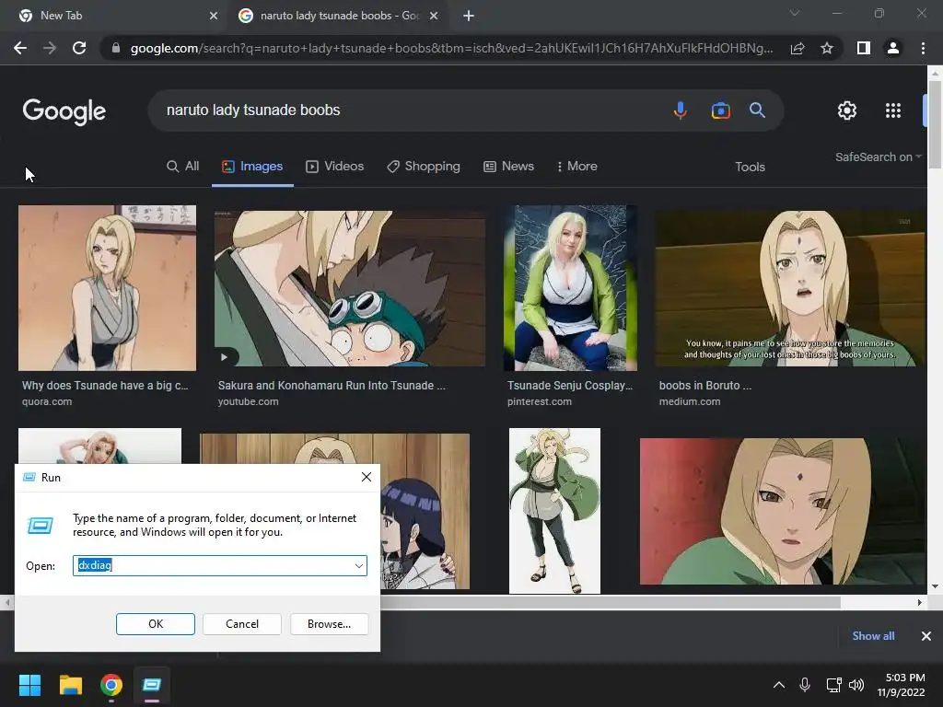Click the 'Tsunade Senju Cosplay...' title
Screen dimensions: 943x707
point(569,386)
